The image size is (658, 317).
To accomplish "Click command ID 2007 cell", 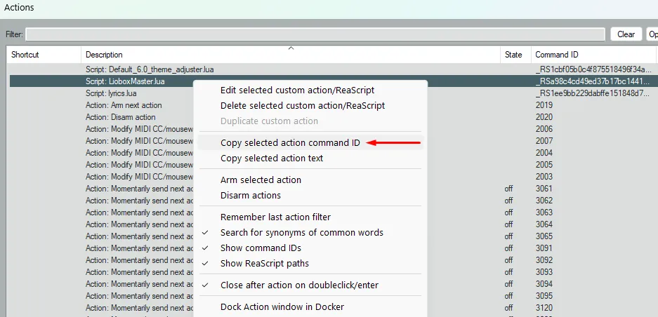I will click(544, 141).
